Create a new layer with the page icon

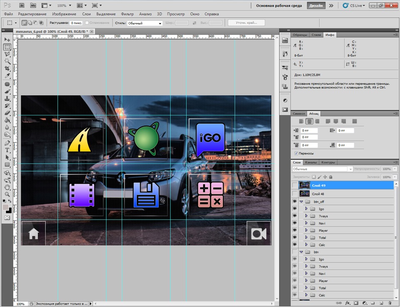[x=381, y=303]
